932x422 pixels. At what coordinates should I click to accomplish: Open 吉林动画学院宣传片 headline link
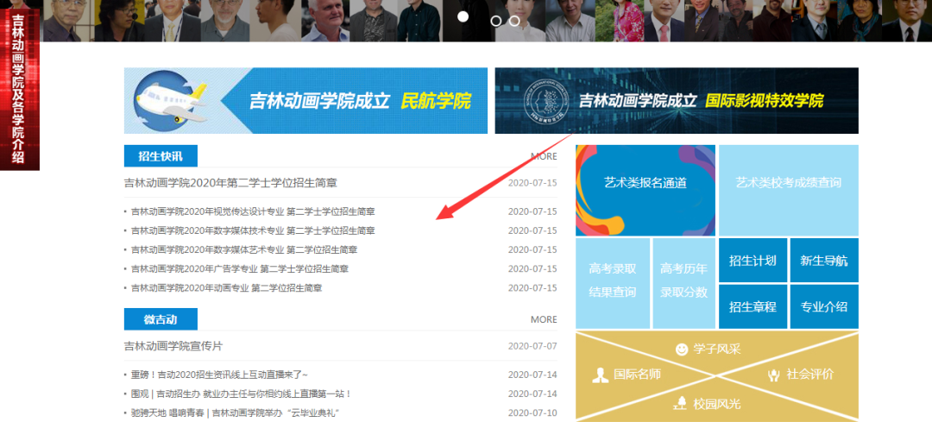click(x=173, y=346)
